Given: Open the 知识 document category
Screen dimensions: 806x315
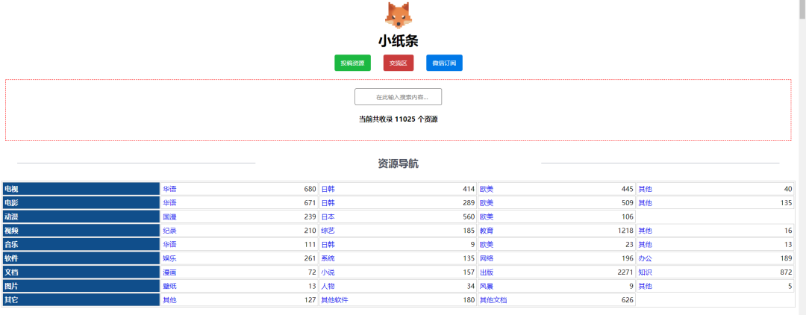Looking at the screenshot, I should [x=645, y=272].
